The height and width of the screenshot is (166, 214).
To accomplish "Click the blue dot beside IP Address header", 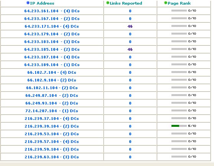I will (28, 3).
